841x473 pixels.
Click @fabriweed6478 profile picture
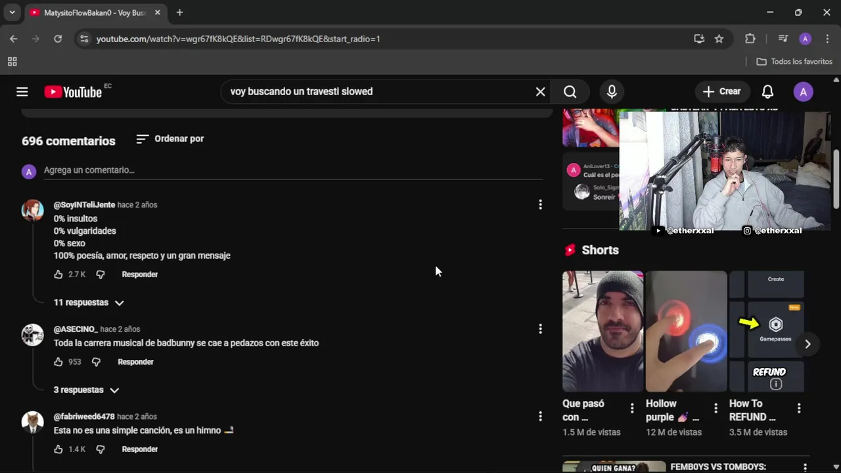click(x=32, y=422)
